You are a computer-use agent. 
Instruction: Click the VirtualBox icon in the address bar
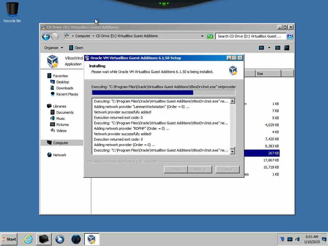click(x=67, y=36)
